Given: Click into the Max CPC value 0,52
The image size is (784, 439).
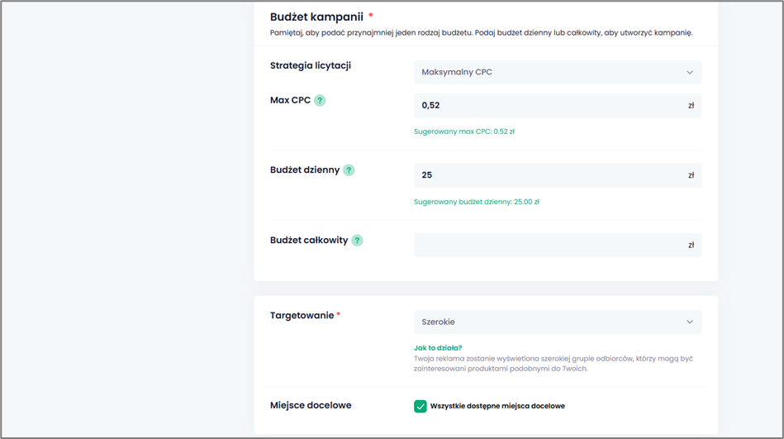Looking at the screenshot, I should 545,106.
